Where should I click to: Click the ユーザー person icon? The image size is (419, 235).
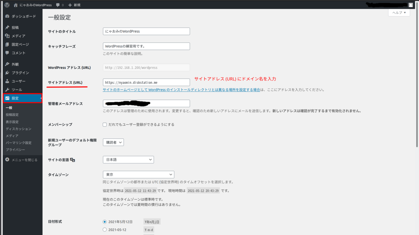[x=7, y=81]
